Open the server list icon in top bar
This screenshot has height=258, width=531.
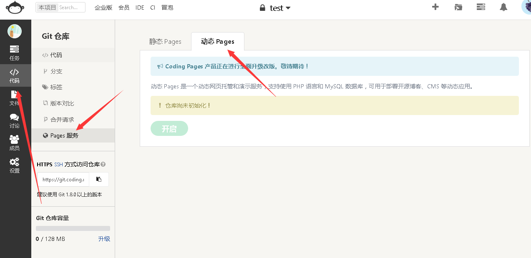coord(481,7)
